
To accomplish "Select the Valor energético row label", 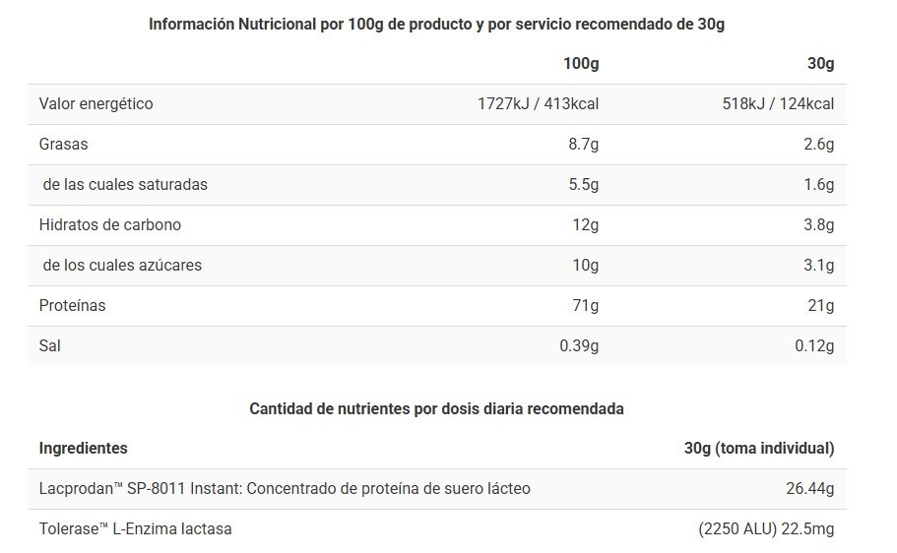I will tap(96, 104).
